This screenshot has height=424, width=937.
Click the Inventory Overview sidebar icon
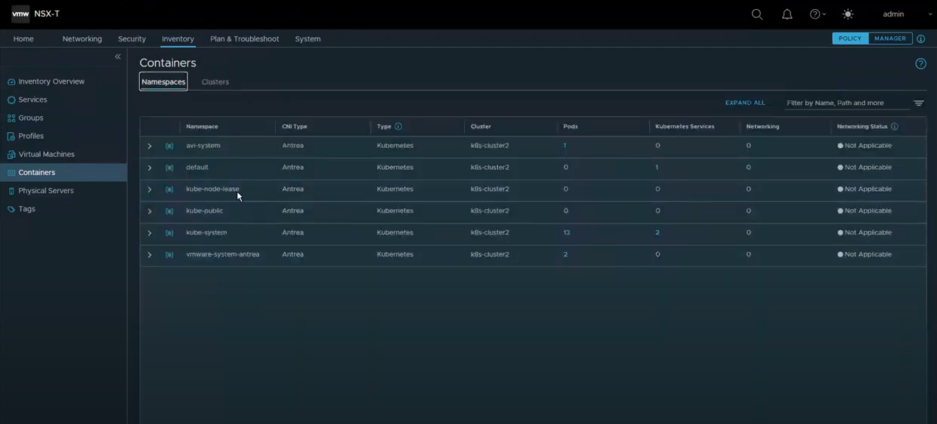tap(11, 81)
